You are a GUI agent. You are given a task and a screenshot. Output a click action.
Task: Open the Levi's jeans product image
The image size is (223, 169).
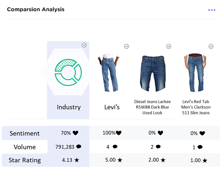[109, 72]
